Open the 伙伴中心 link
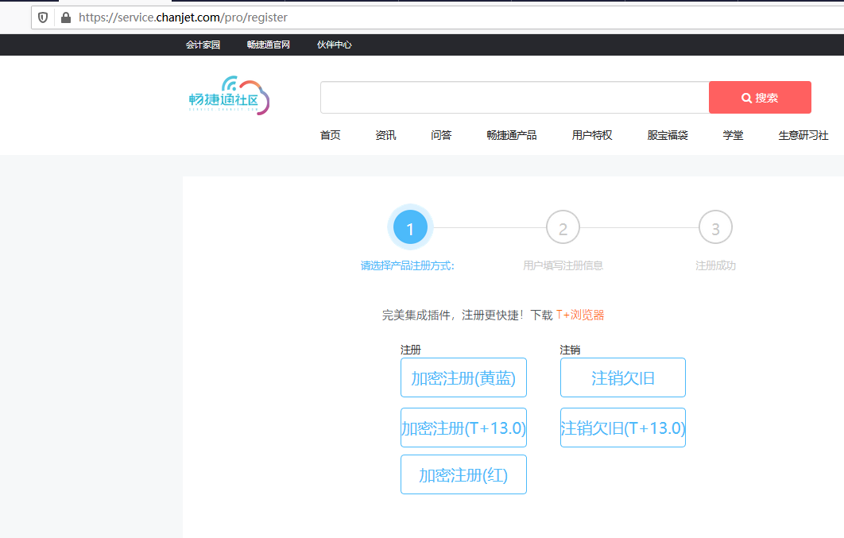This screenshot has width=844, height=538. pos(335,45)
